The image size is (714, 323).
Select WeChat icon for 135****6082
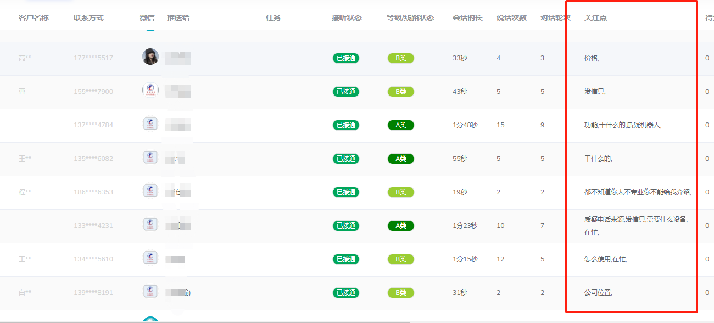(150, 158)
